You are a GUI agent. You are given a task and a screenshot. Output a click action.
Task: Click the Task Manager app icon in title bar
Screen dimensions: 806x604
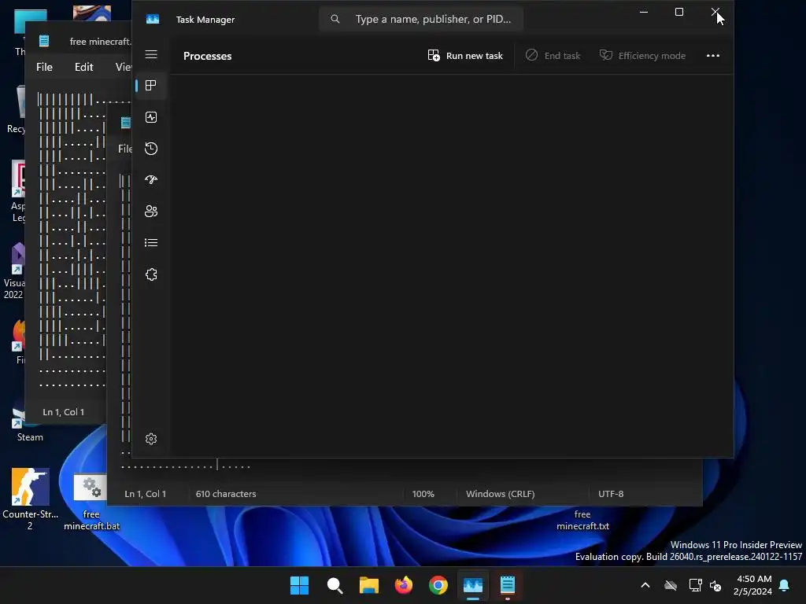[x=153, y=19]
